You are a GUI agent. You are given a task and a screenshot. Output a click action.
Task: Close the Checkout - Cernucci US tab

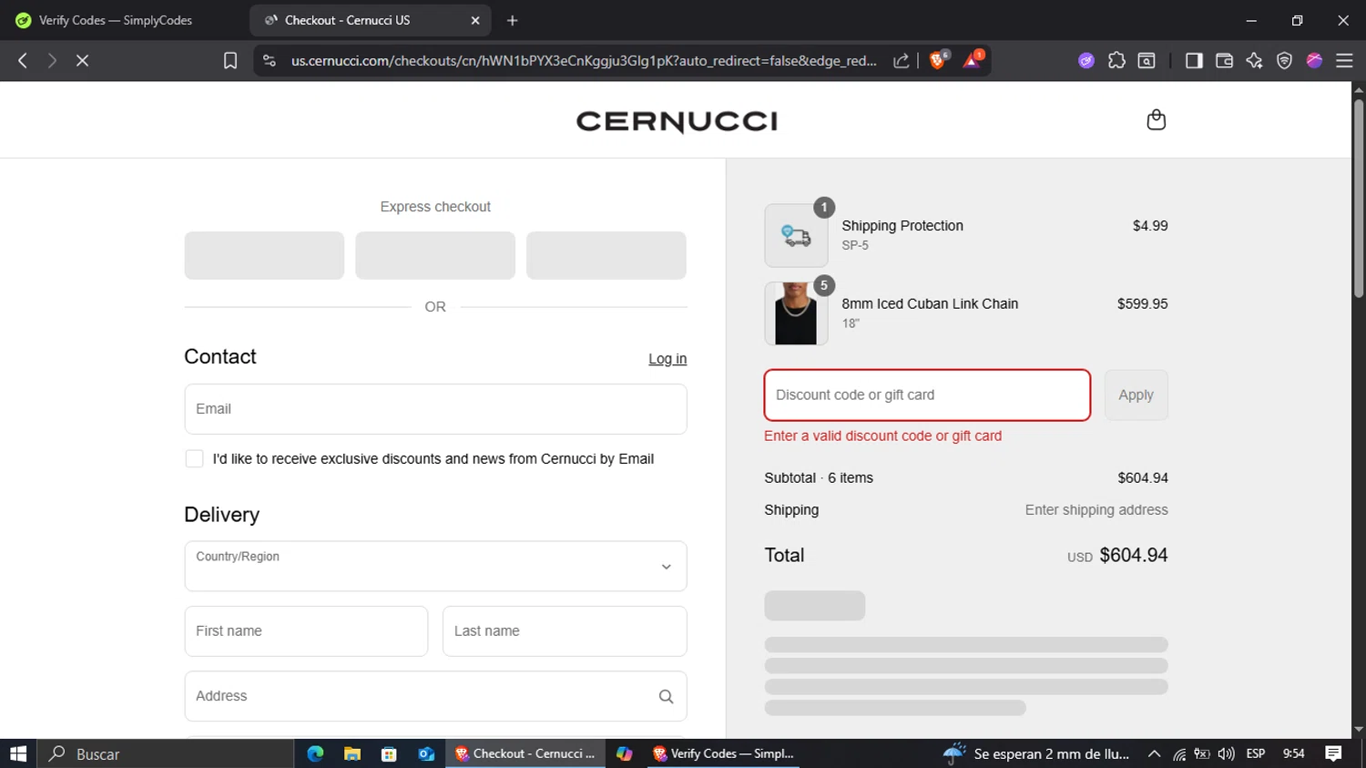coord(474,20)
